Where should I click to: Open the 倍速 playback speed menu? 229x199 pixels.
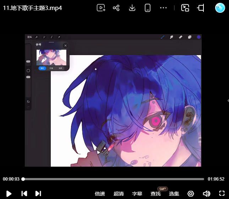(100, 194)
